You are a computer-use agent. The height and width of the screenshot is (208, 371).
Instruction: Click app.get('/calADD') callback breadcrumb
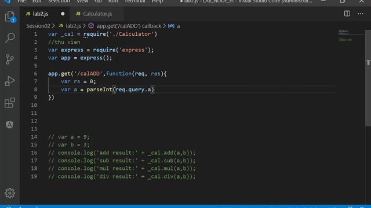coord(129,26)
